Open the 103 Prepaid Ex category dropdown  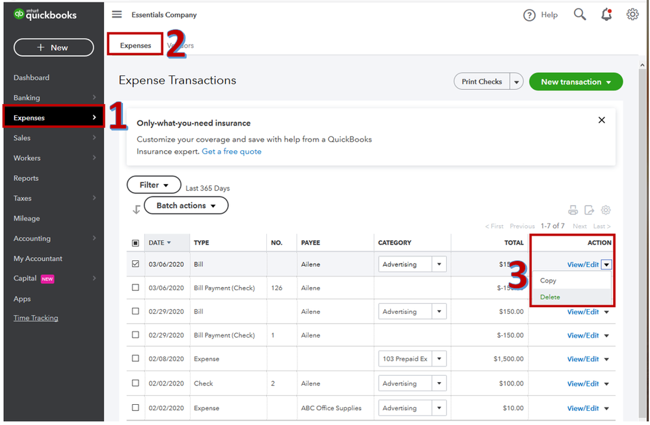pos(439,359)
